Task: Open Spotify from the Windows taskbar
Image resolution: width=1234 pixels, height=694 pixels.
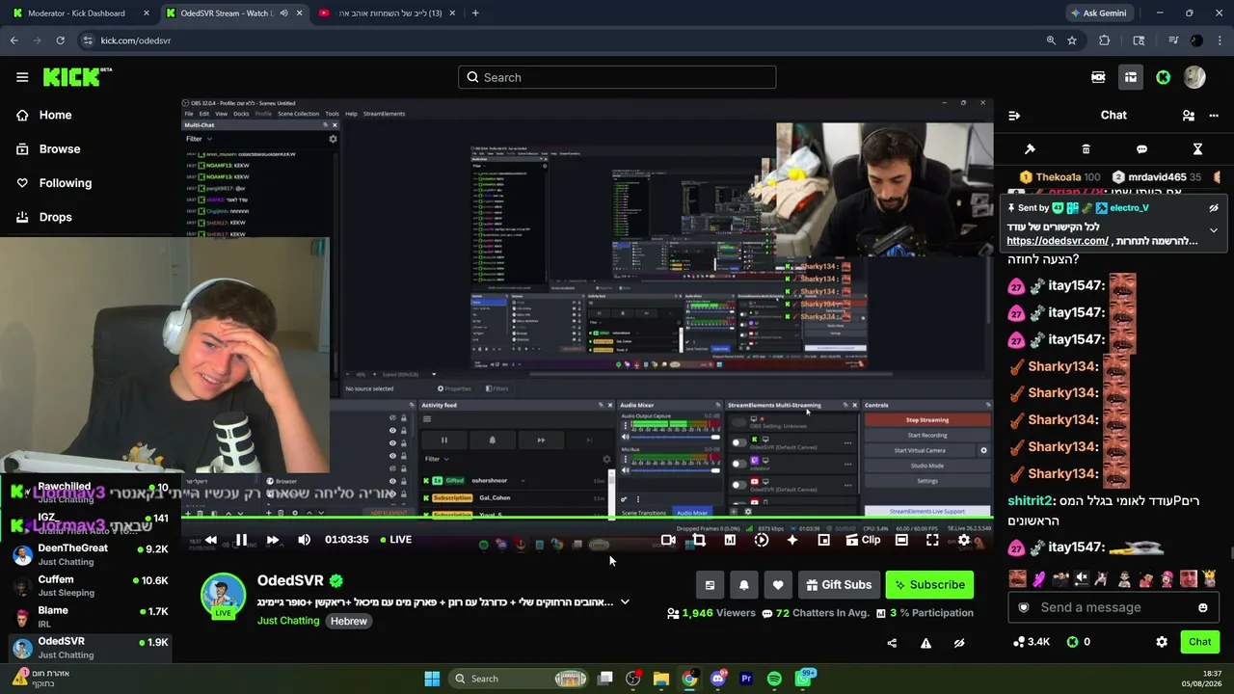Action: (774, 679)
